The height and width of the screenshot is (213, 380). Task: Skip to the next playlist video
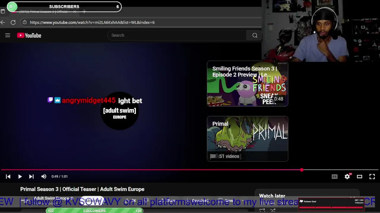[x=31, y=177]
